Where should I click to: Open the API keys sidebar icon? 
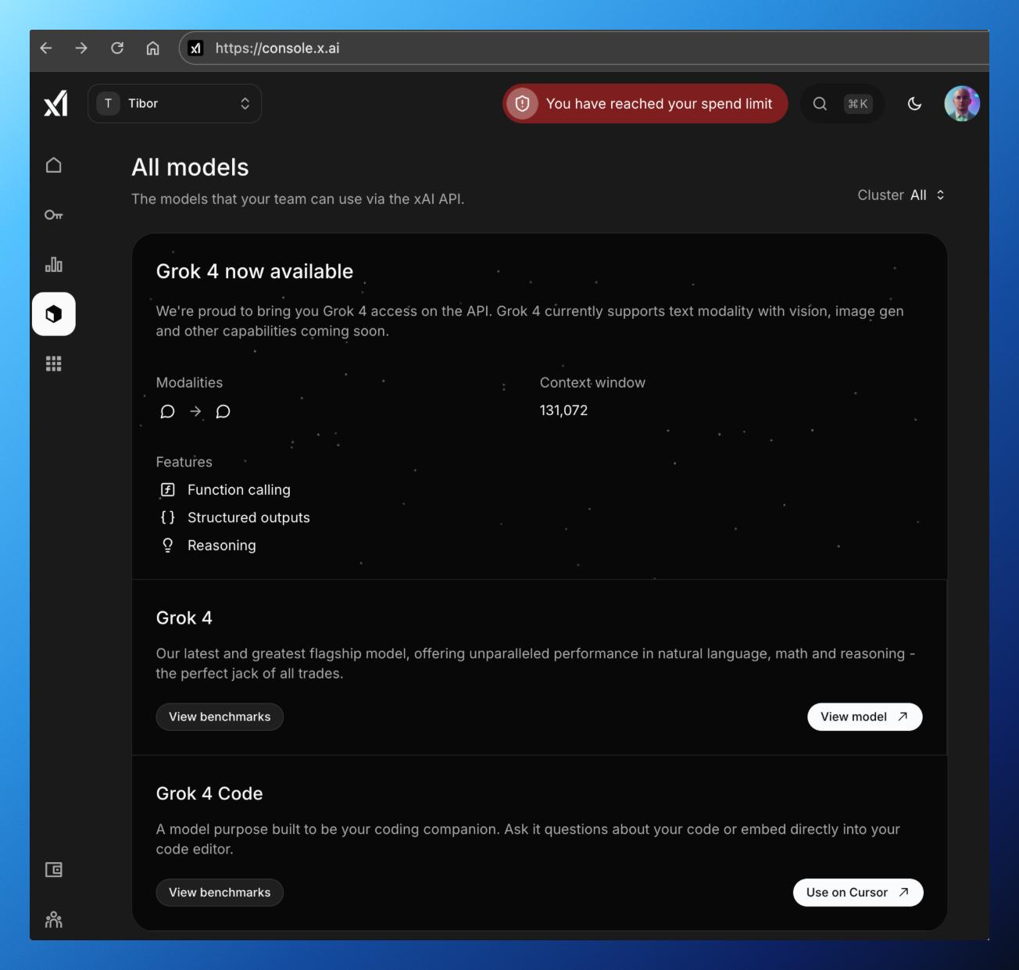(x=54, y=215)
